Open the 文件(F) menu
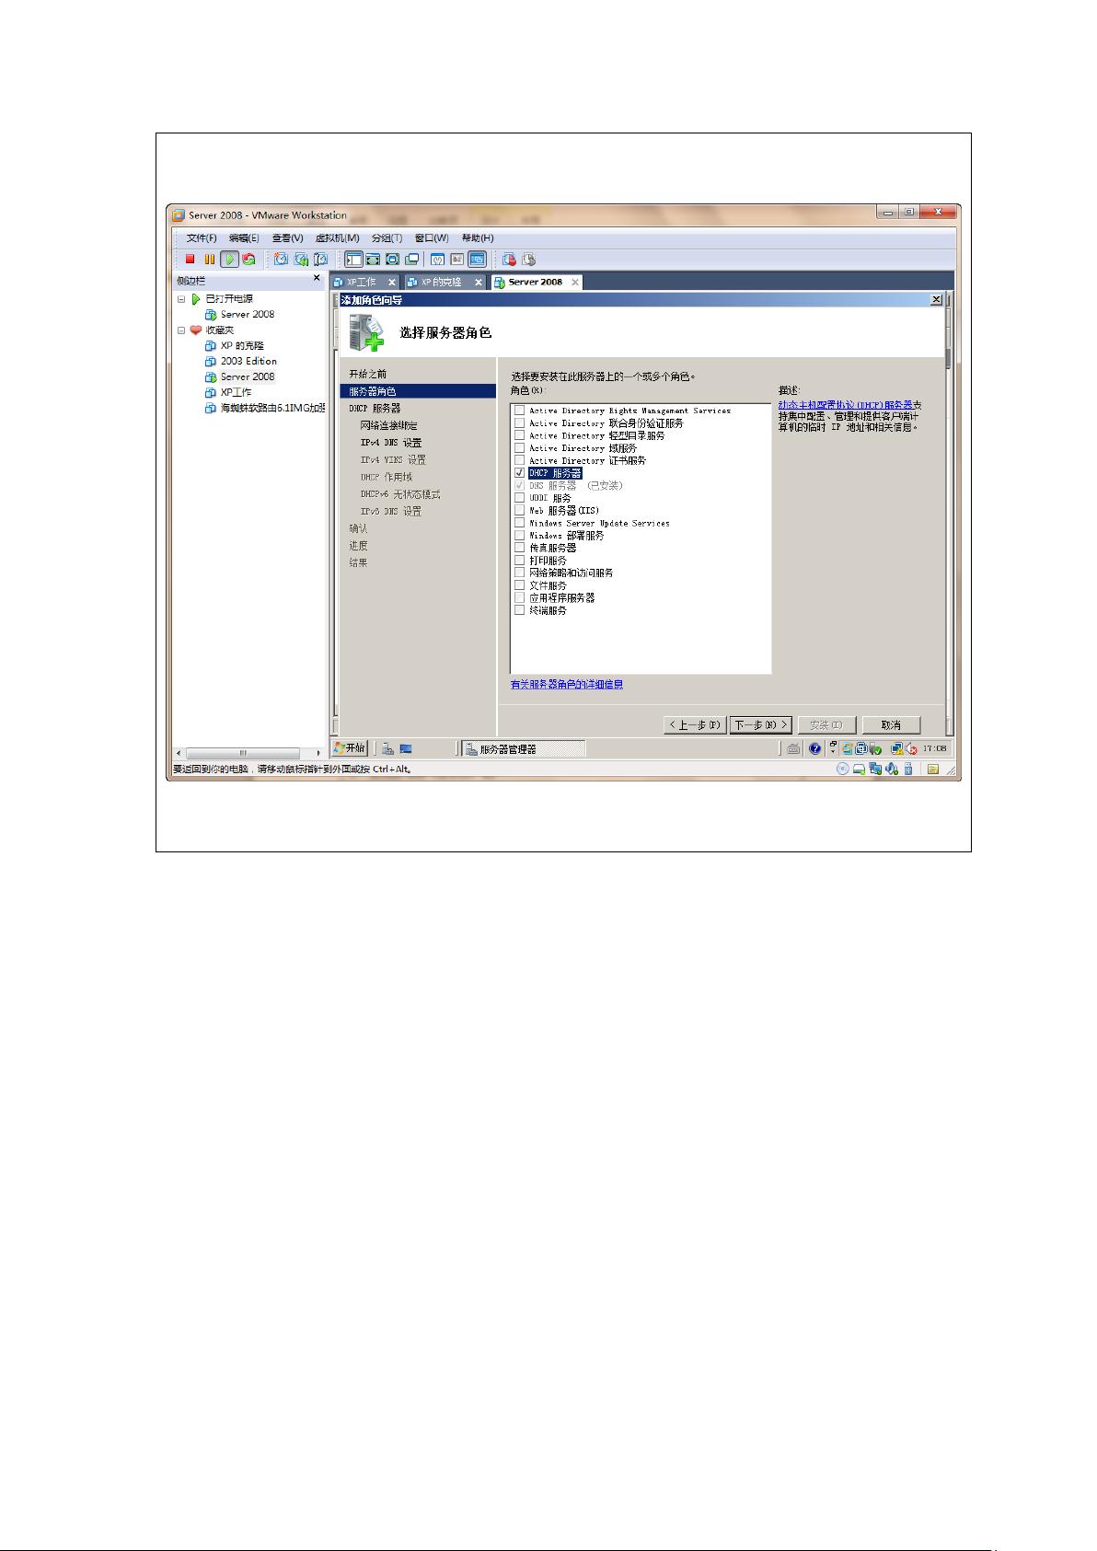 coord(202,237)
